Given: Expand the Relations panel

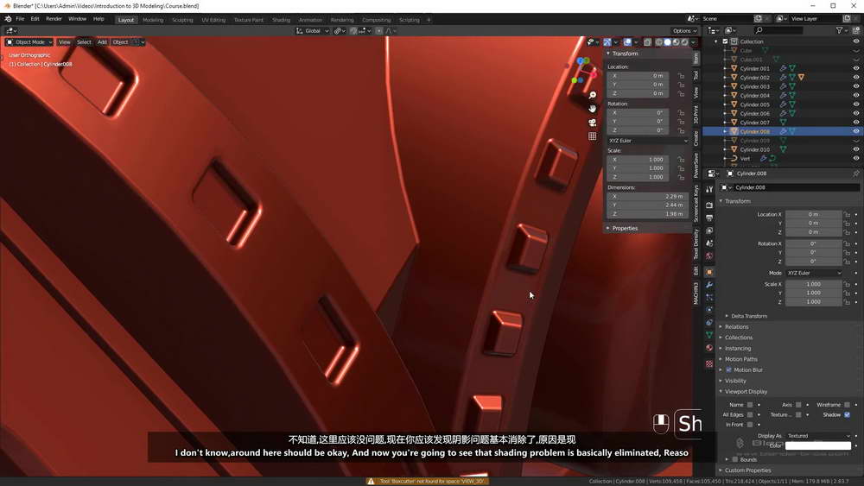Looking at the screenshot, I should [x=736, y=326].
